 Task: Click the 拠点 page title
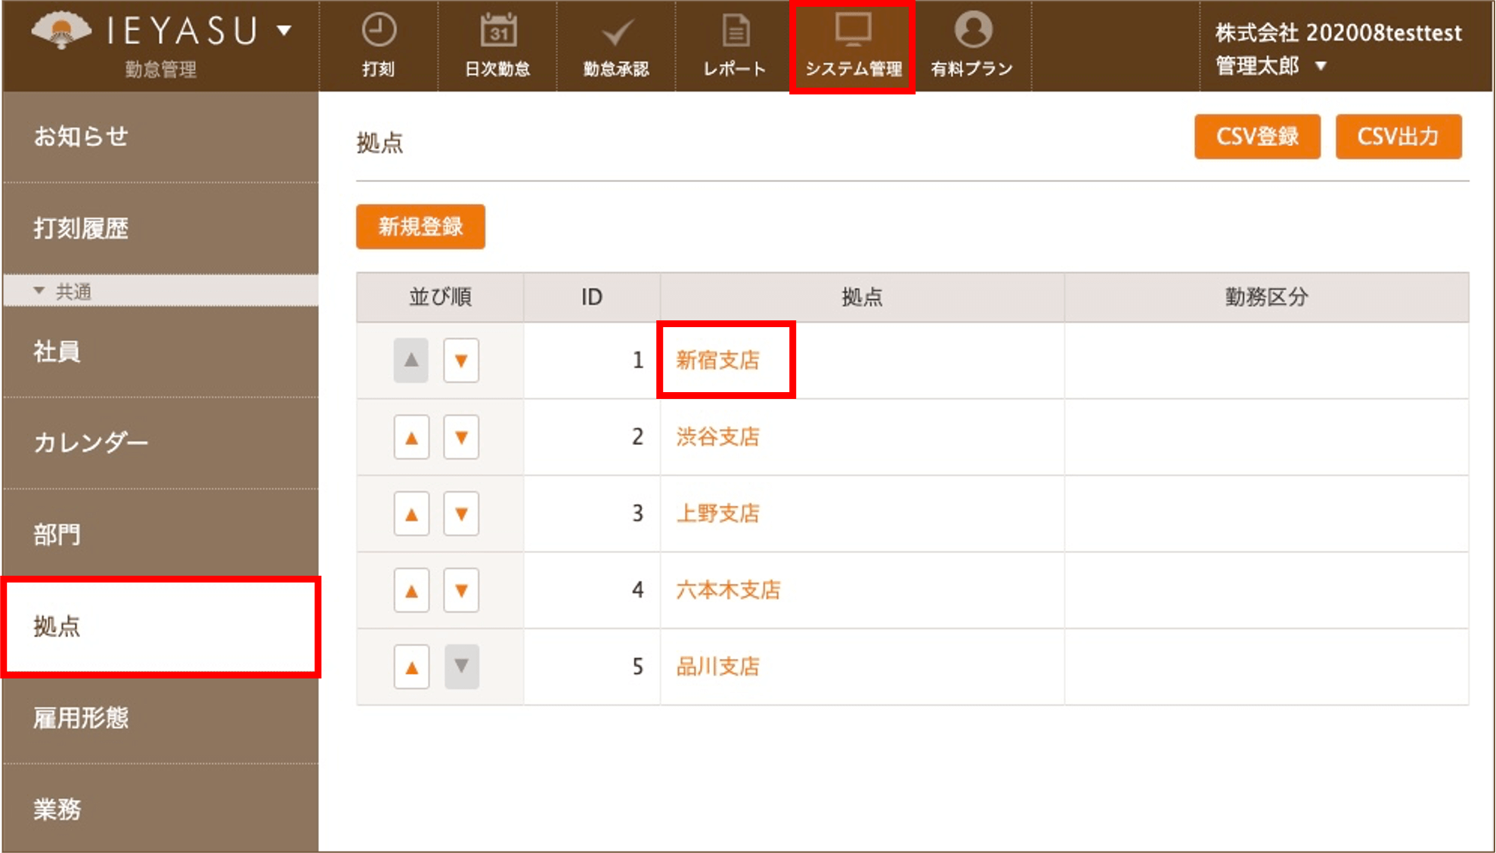click(x=379, y=143)
